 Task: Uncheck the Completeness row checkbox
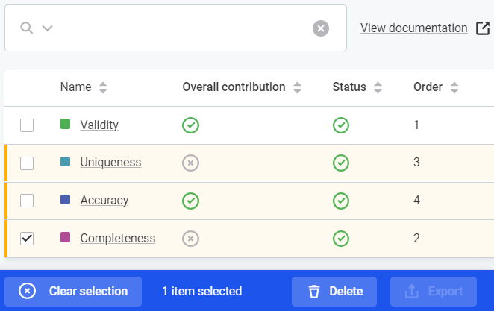click(x=27, y=239)
